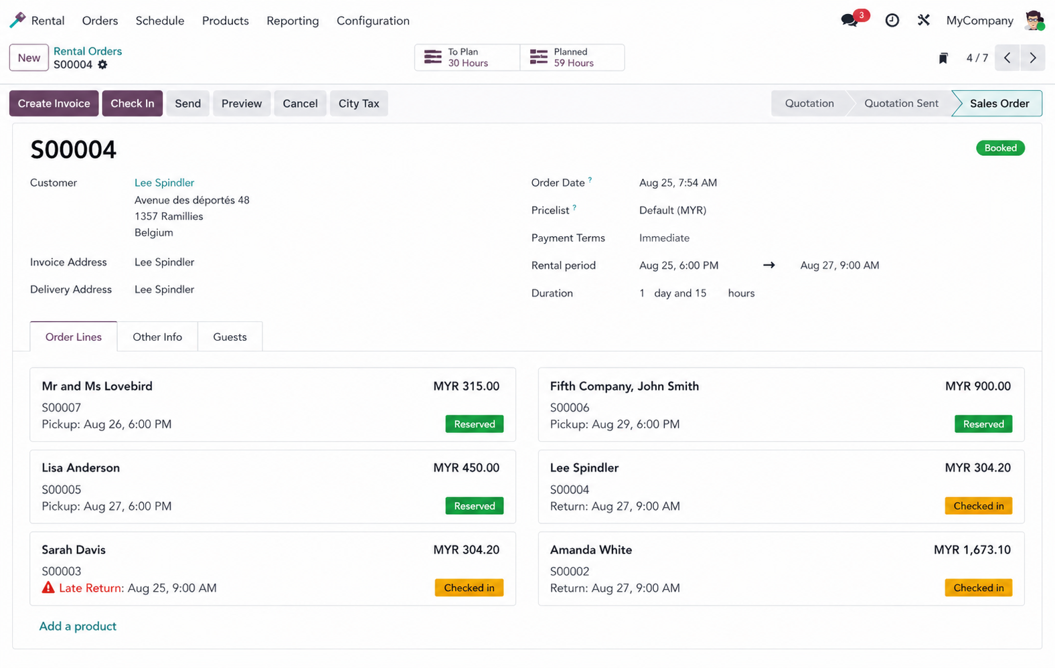1055x668 pixels.
Task: Switch to the Guests tab
Action: [x=230, y=337]
